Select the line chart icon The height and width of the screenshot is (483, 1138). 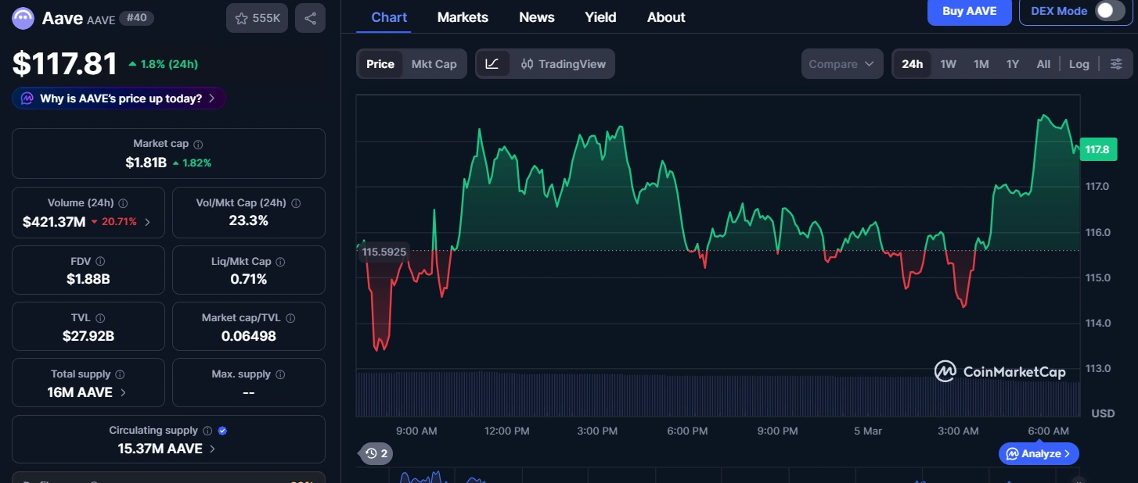[493, 63]
